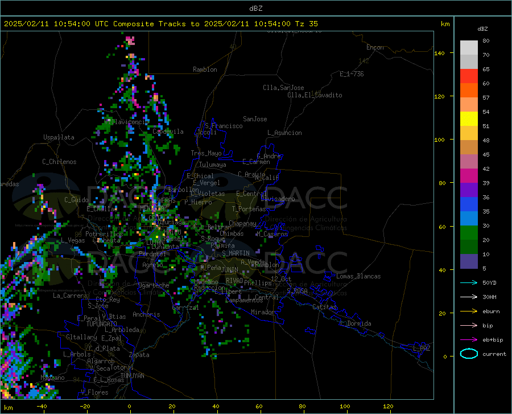Click the 'Ugarteche' map label
The width and height of the screenshot is (512, 414).
tap(154, 285)
